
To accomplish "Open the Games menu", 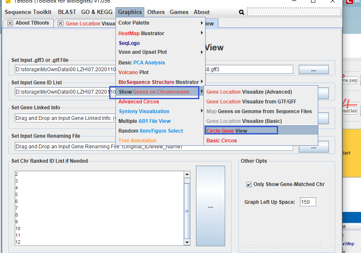I will point(179,12).
